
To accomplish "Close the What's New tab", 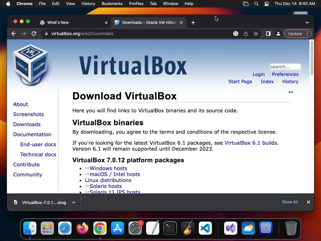I will tap(106, 23).
